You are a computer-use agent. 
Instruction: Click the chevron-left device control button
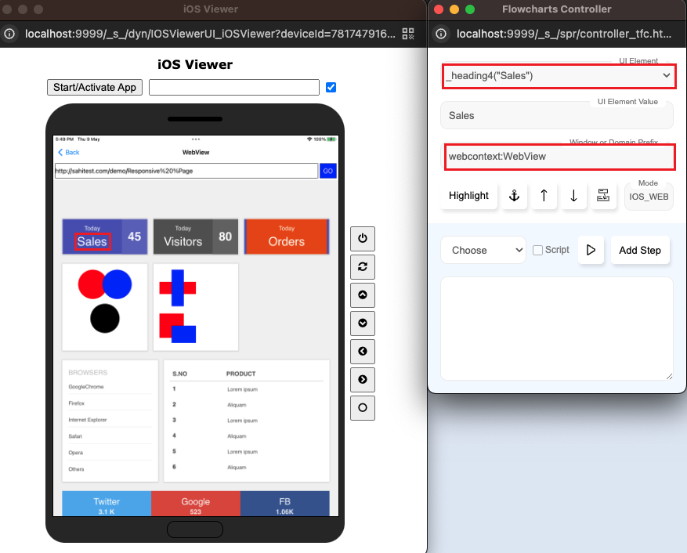[x=362, y=352]
